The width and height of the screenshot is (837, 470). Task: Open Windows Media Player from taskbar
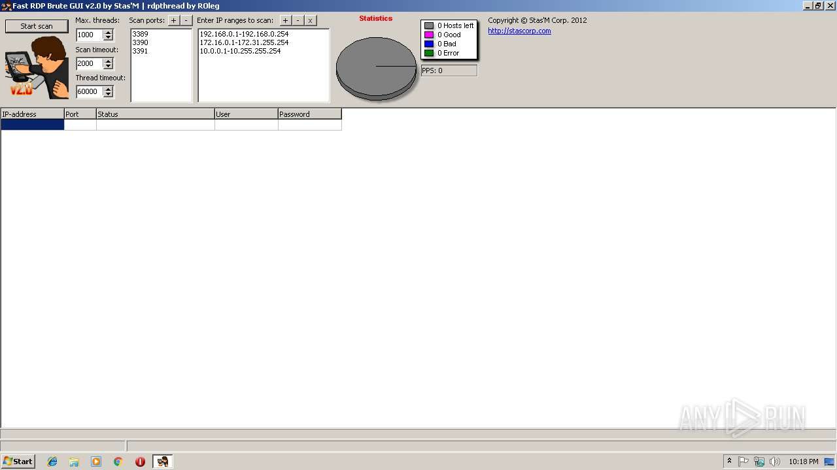(96, 462)
